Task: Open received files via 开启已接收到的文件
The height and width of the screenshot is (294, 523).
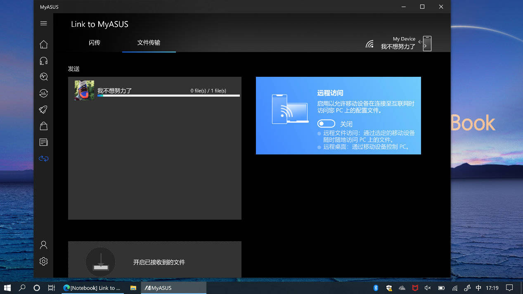Action: coord(159,262)
